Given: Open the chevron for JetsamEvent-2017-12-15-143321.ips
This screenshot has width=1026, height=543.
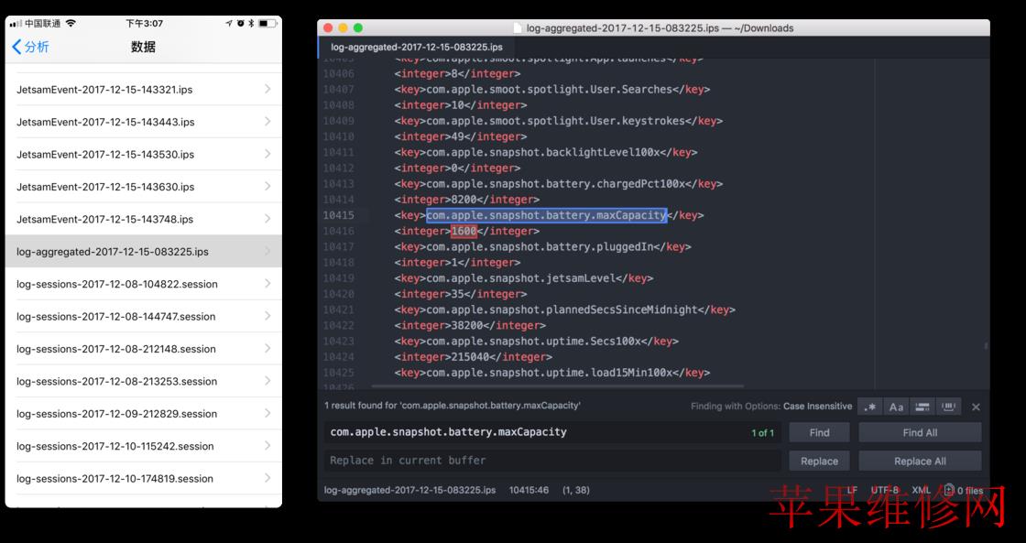Looking at the screenshot, I should tap(267, 89).
